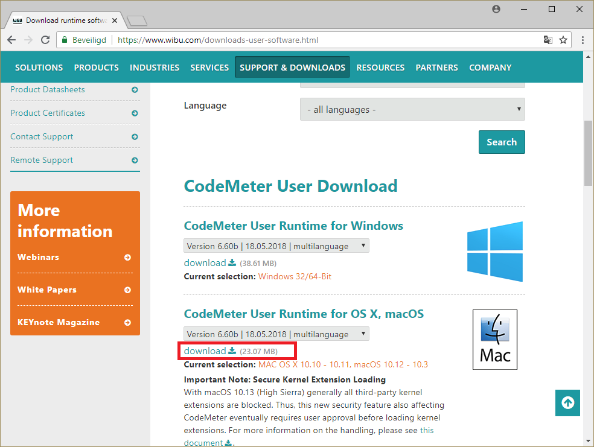Click the Windows 32/64-Bit selection text
This screenshot has height=447, width=594.
click(x=295, y=276)
